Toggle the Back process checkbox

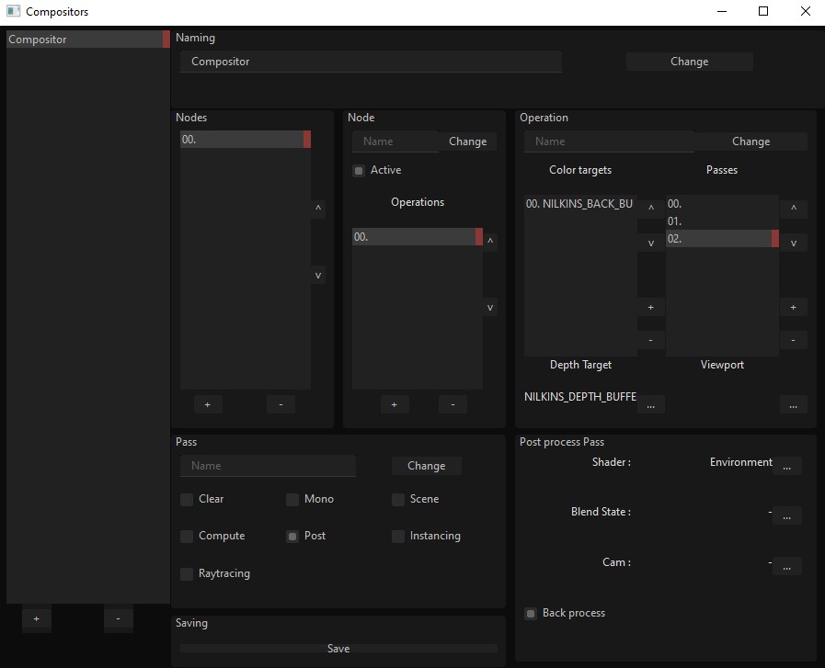(x=531, y=614)
